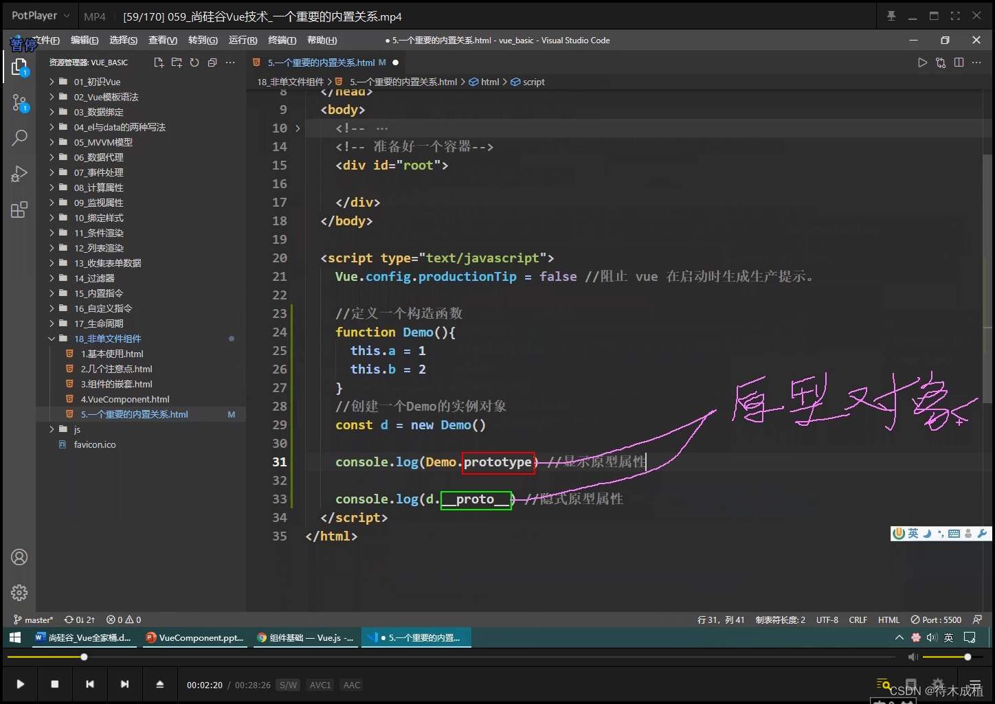Open explorer More Actions ellipsis
Viewport: 995px width, 704px height.
(x=230, y=63)
